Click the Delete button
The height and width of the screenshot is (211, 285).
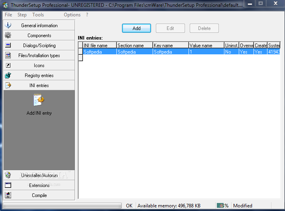click(x=204, y=28)
